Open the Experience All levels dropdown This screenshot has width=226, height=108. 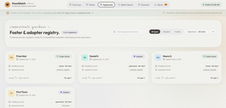click(201, 32)
